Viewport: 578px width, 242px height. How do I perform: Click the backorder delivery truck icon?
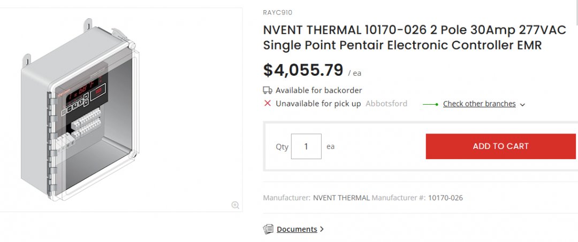pos(268,90)
